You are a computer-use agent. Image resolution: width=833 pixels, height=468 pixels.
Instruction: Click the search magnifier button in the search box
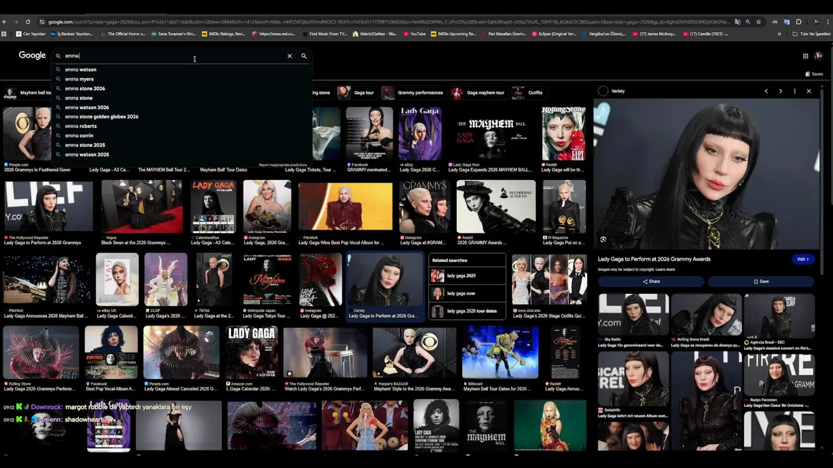(303, 56)
